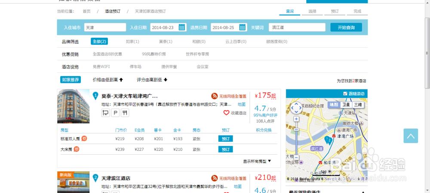Select the 完成 step tab
The width and height of the screenshot is (430, 193).
pos(357,12)
